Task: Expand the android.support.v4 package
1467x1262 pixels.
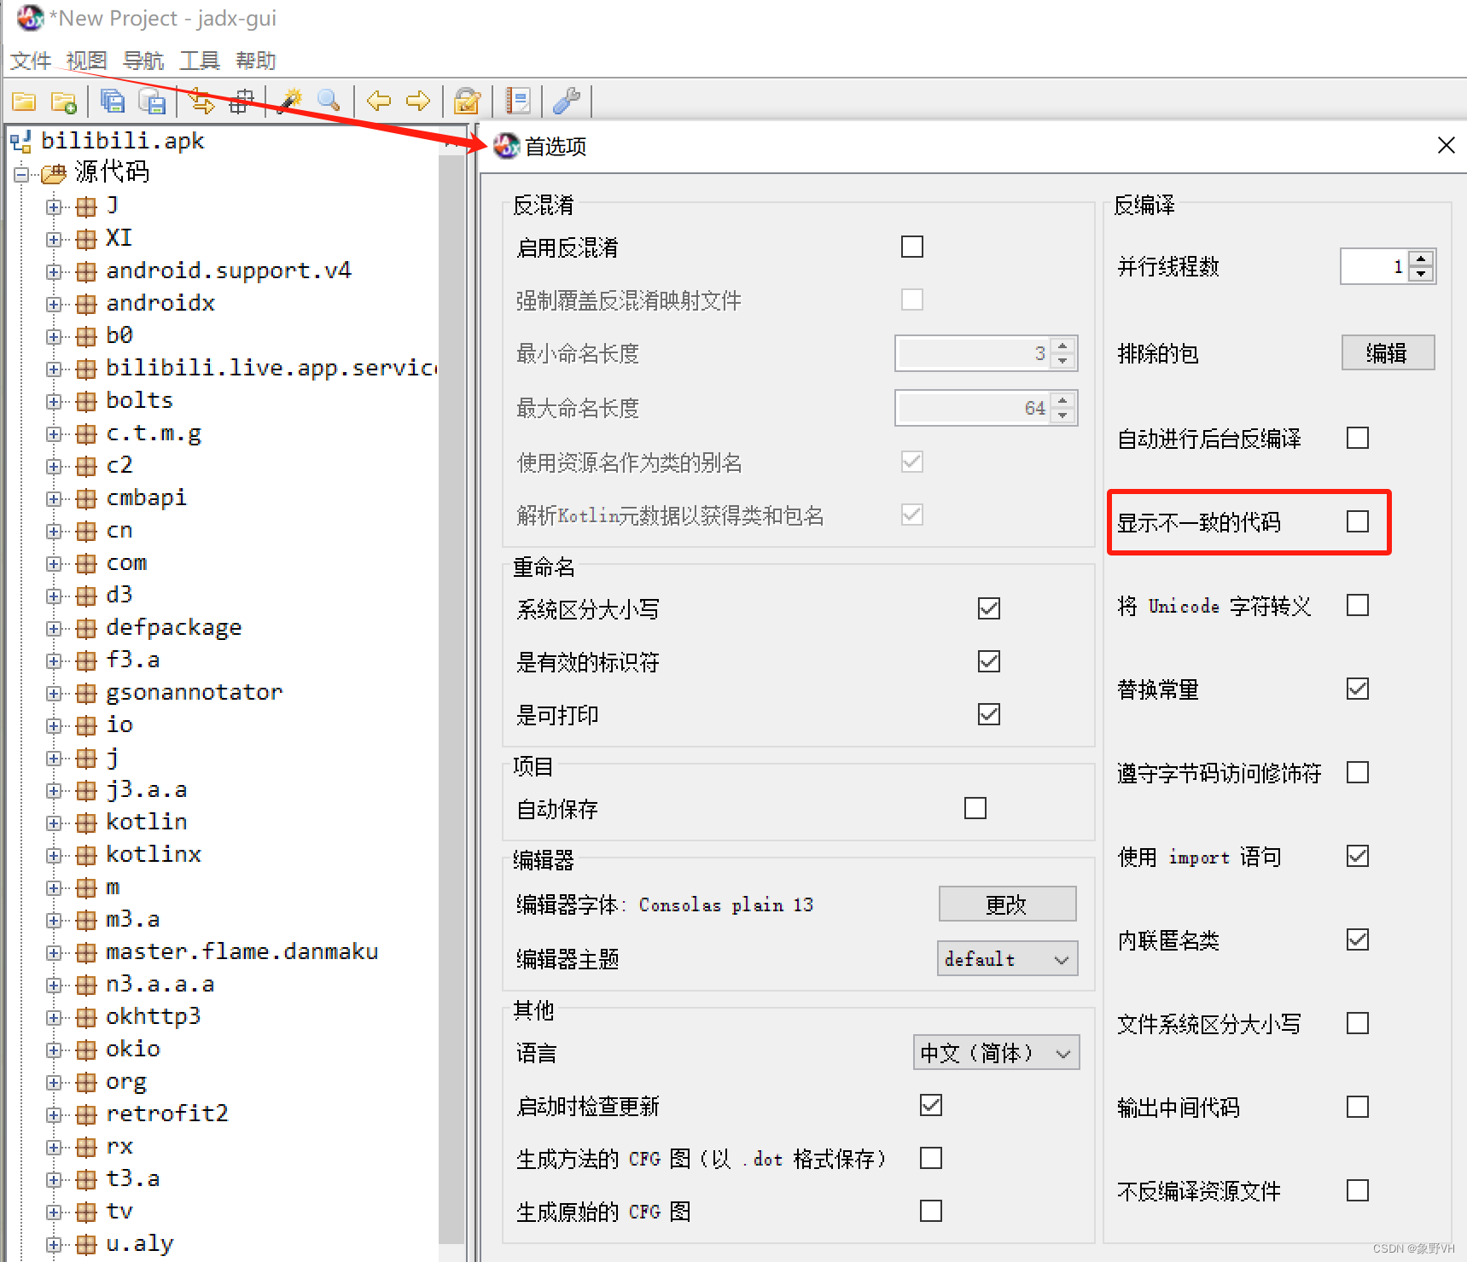Action: (x=54, y=271)
